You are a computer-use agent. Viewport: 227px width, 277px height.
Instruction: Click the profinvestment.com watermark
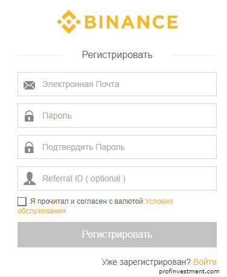pos(189,272)
